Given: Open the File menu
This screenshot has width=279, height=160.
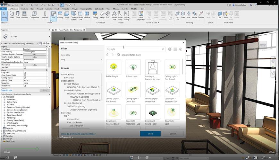Looking at the screenshot, I should tap(4, 9).
